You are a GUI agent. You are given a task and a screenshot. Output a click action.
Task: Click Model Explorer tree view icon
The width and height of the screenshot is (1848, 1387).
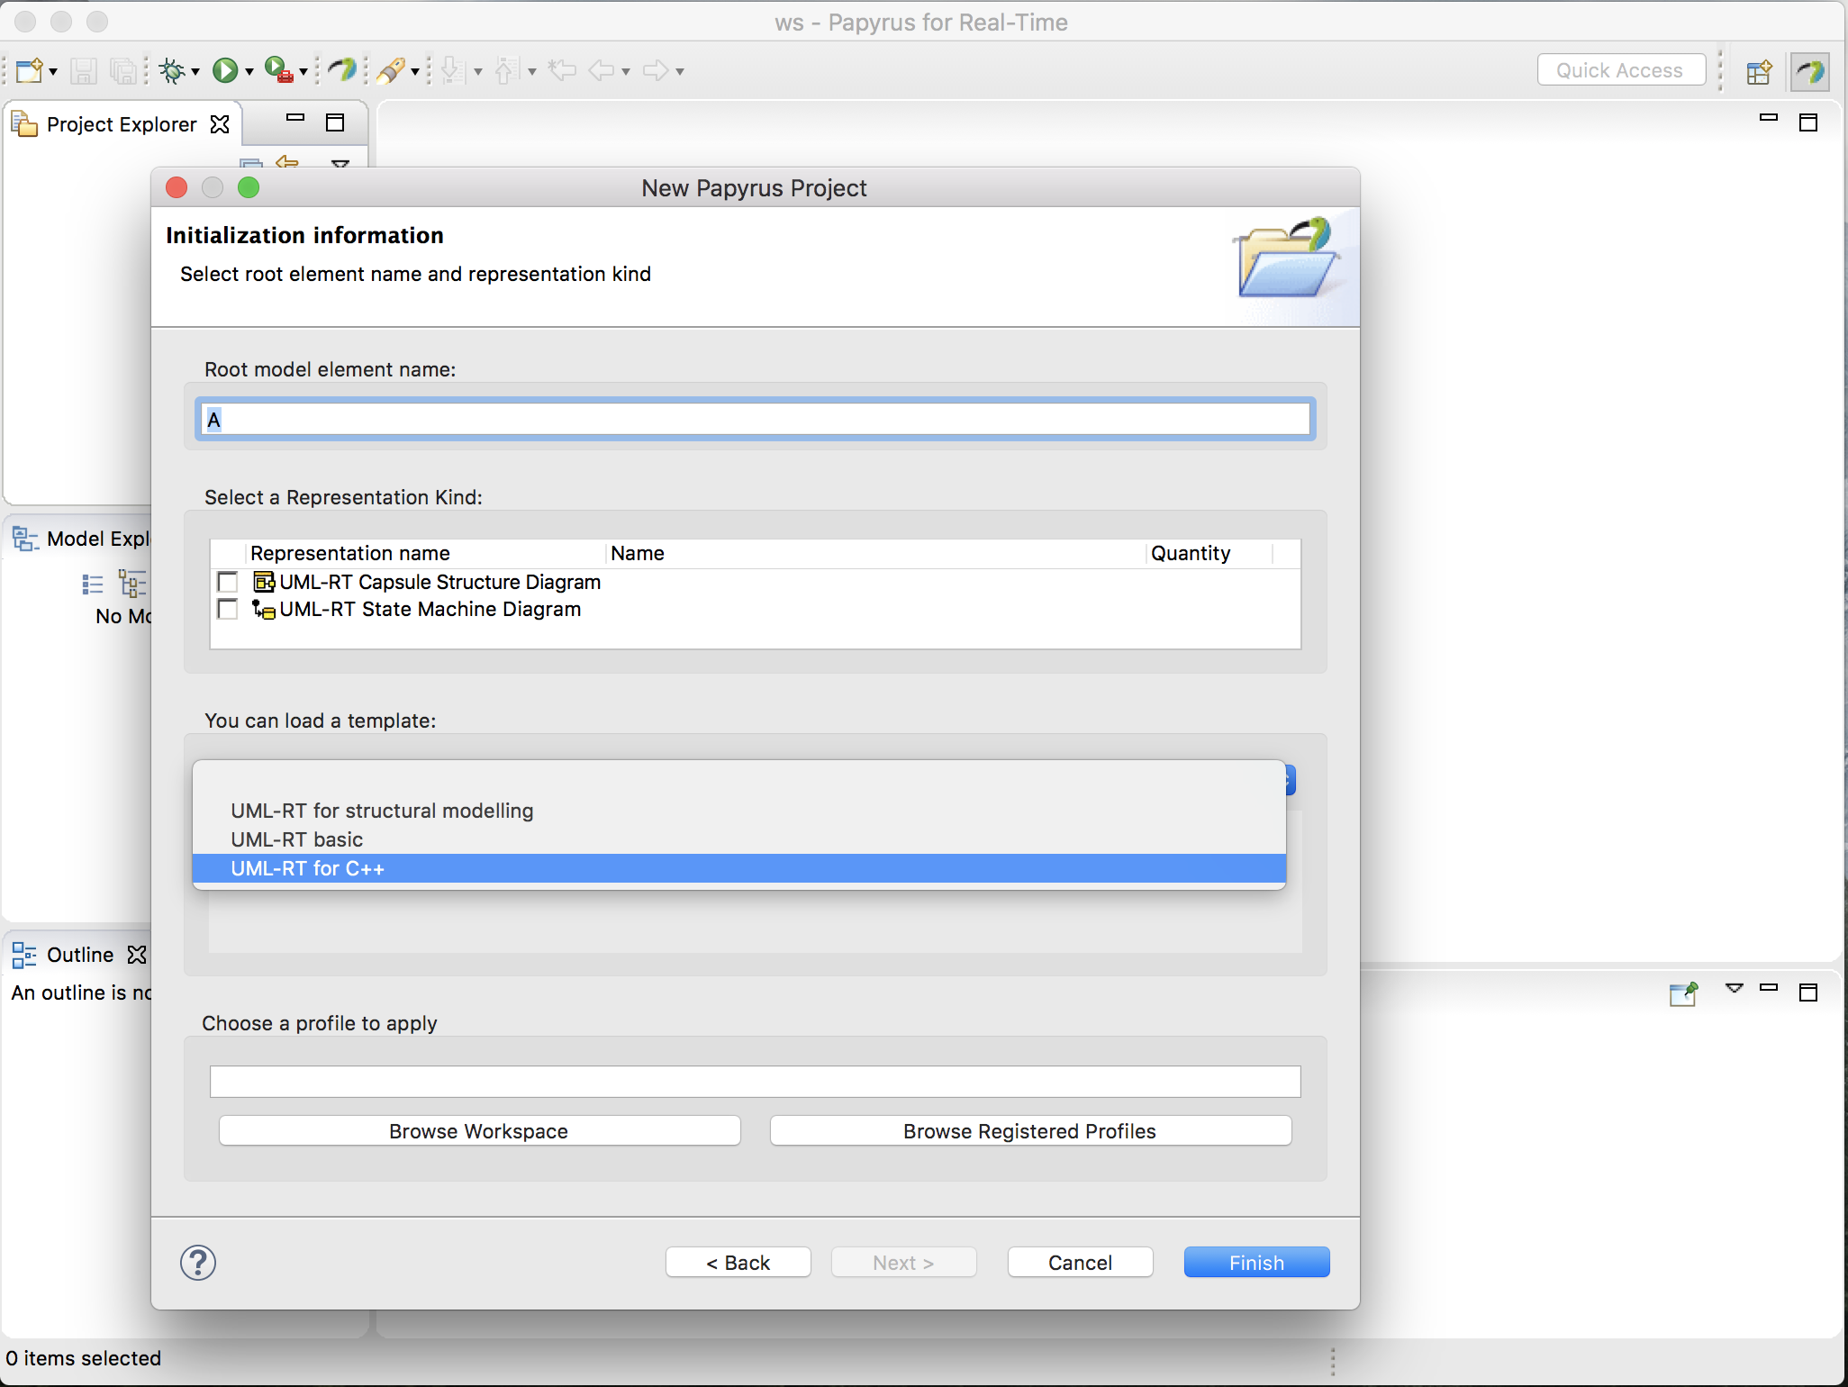[x=132, y=585]
